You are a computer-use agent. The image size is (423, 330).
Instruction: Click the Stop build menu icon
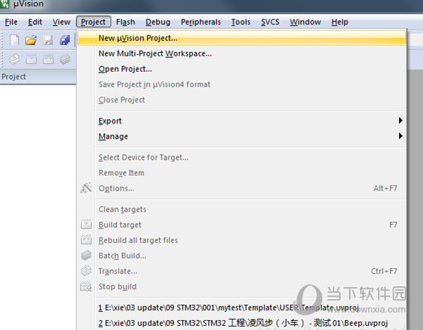click(86, 286)
